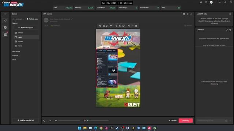Open the Gaming topic dropdown
The image size is (234, 131).
56,26
